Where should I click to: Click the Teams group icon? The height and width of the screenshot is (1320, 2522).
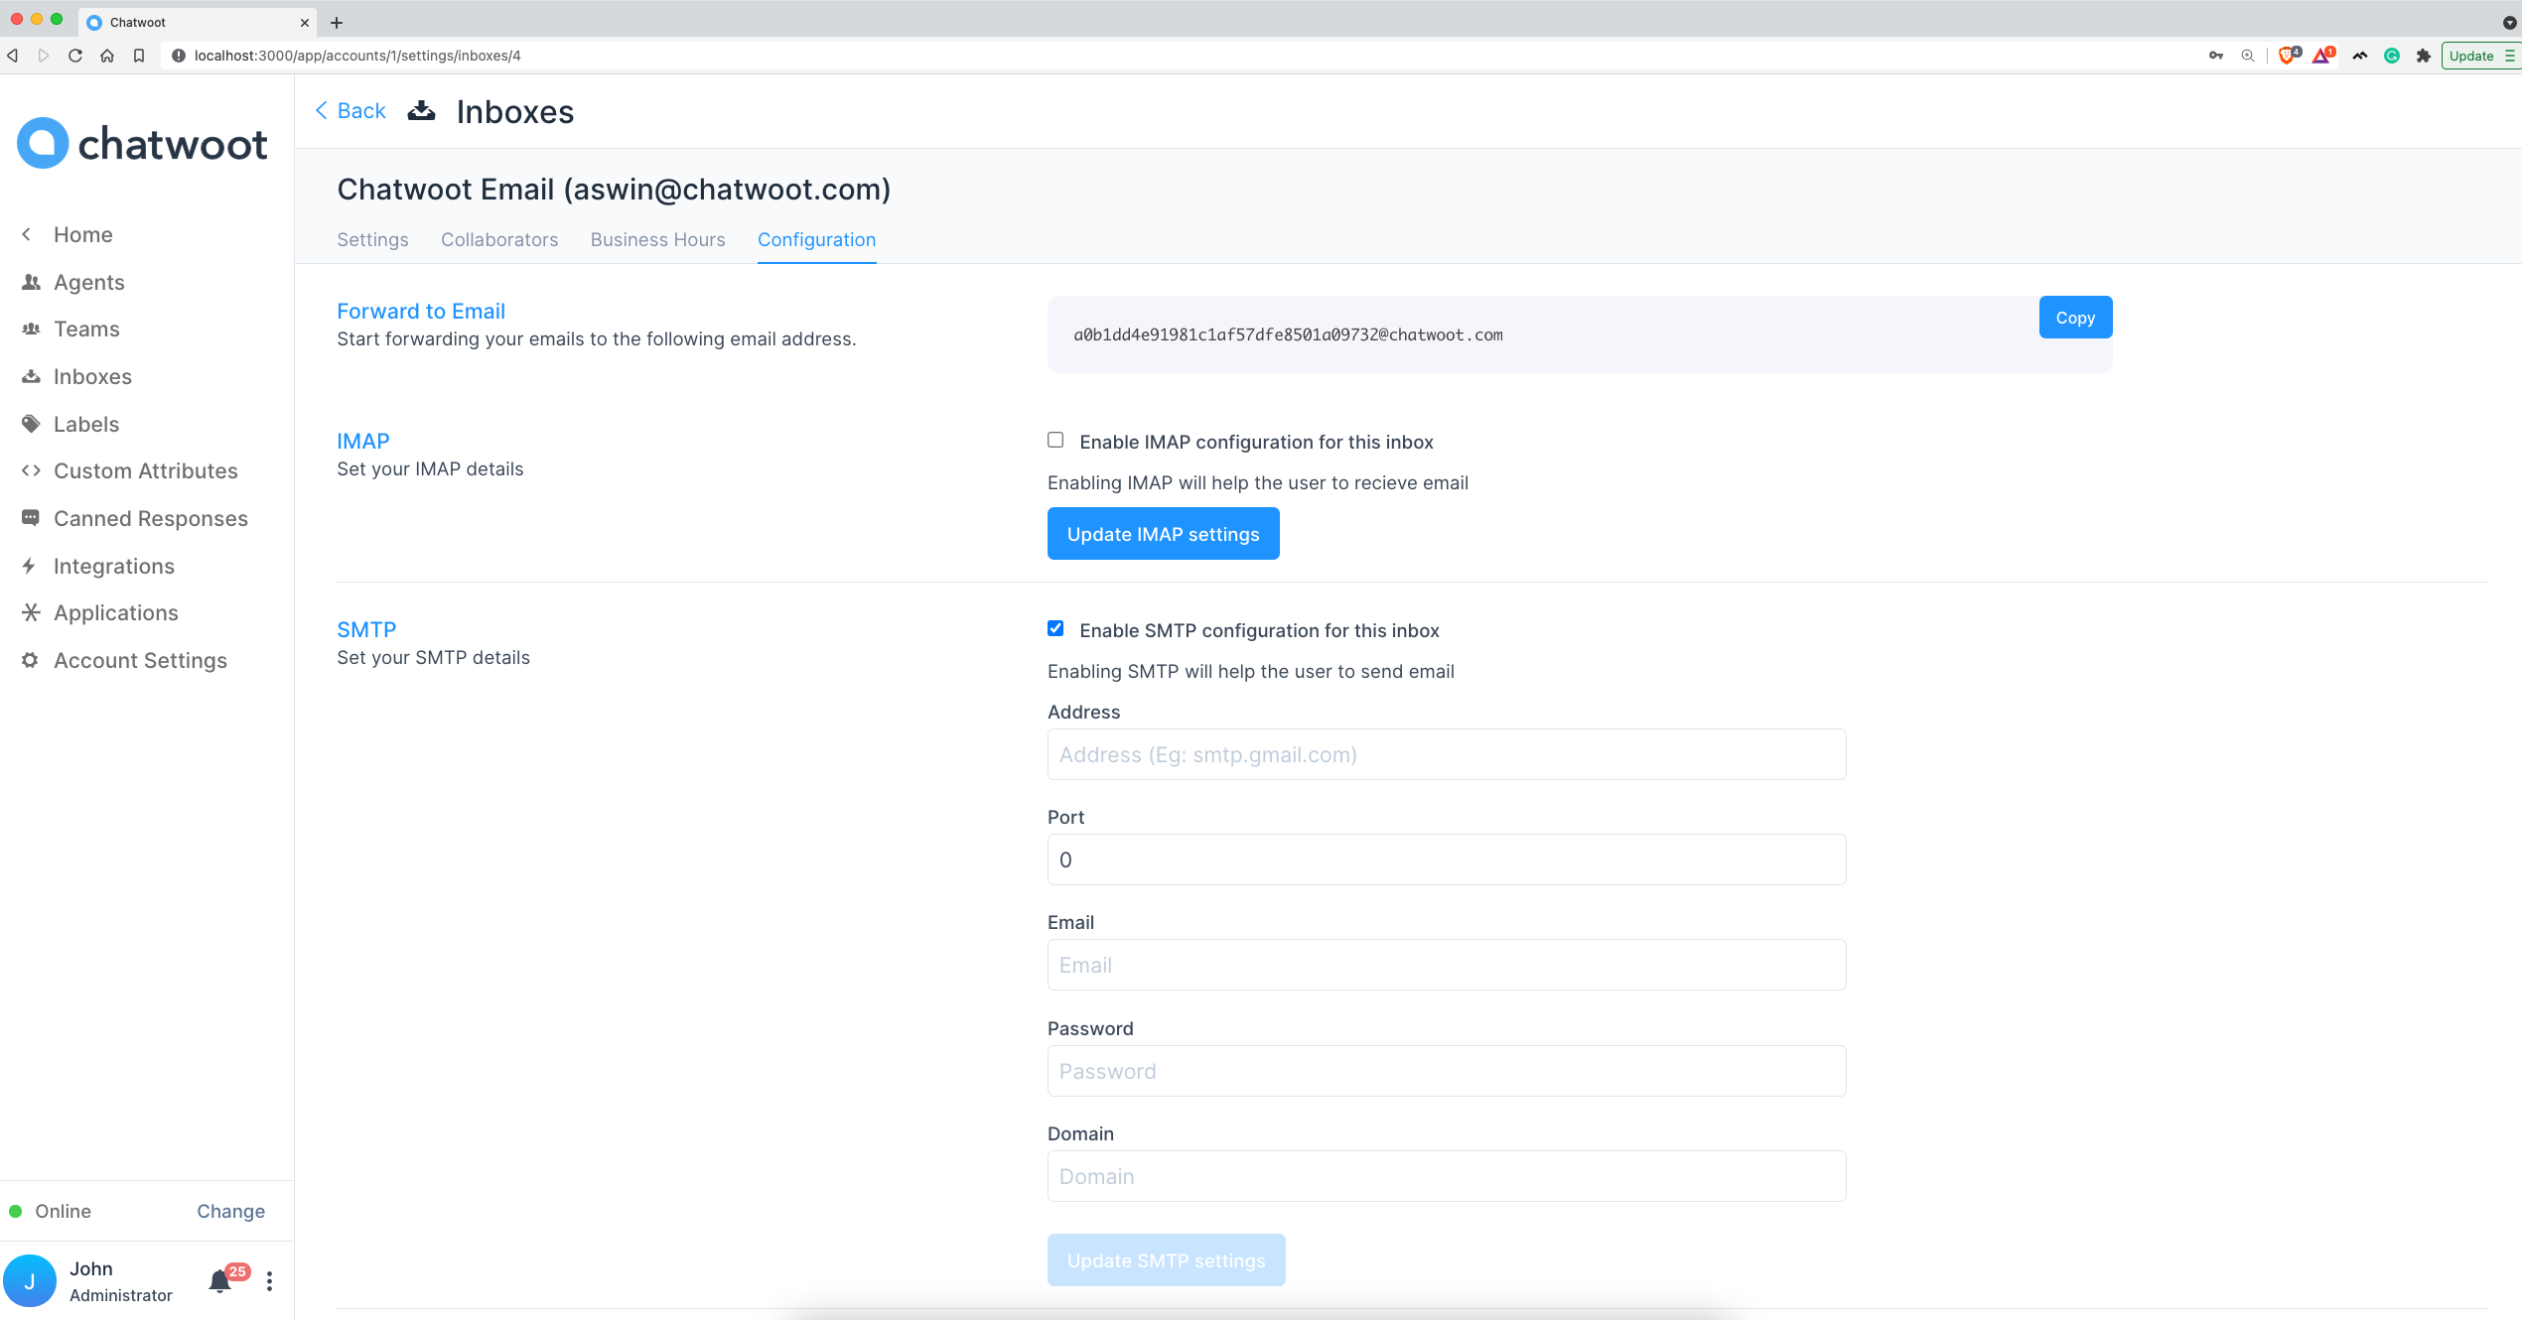(31, 329)
